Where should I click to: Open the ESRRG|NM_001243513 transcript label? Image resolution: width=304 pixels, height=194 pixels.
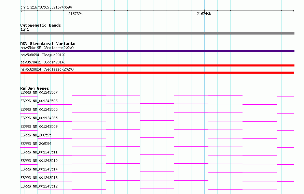(x=39, y=178)
